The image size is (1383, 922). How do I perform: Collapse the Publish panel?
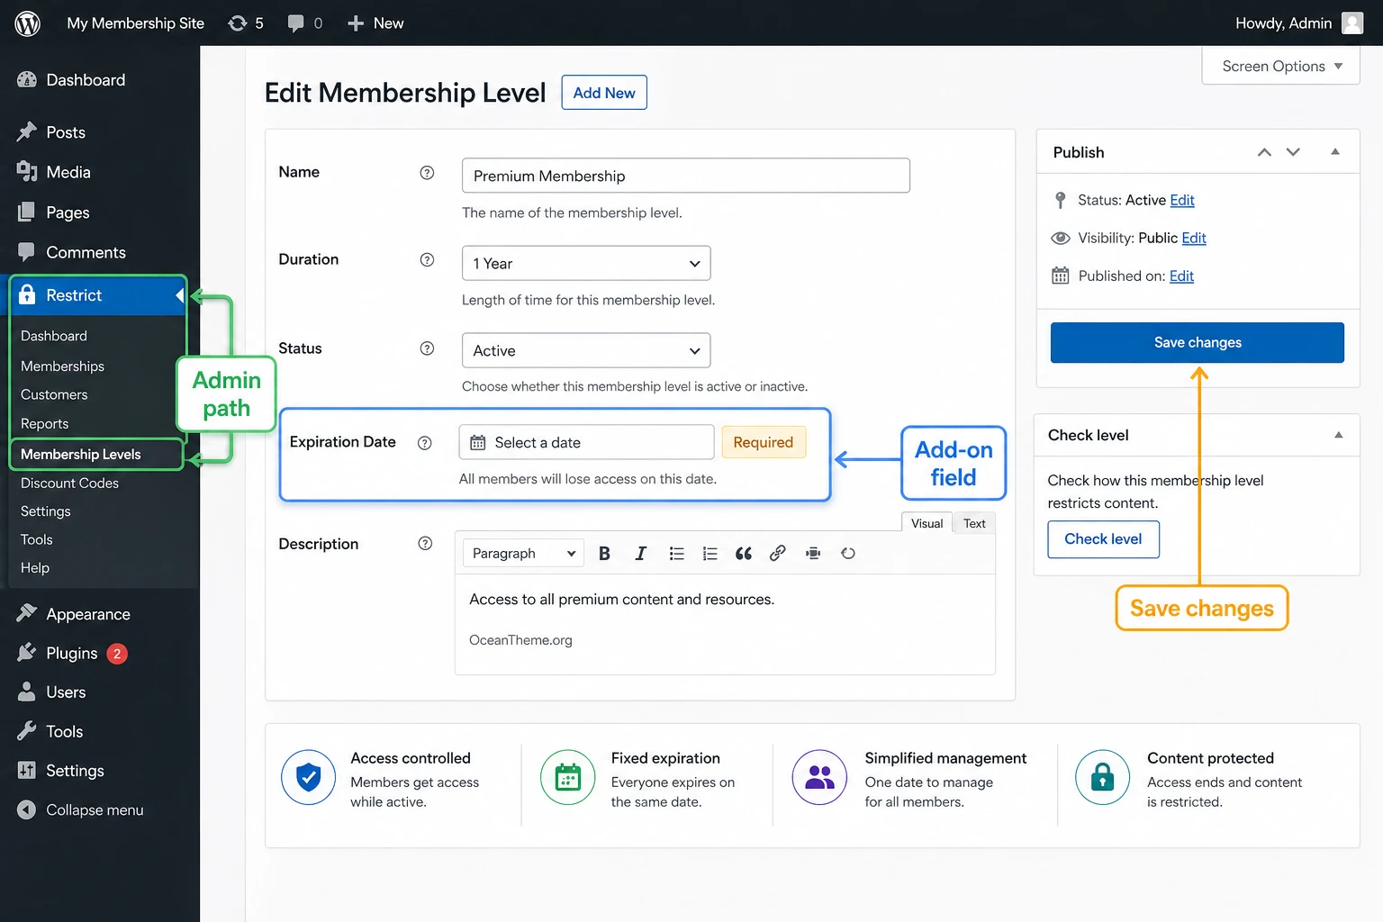1335,152
